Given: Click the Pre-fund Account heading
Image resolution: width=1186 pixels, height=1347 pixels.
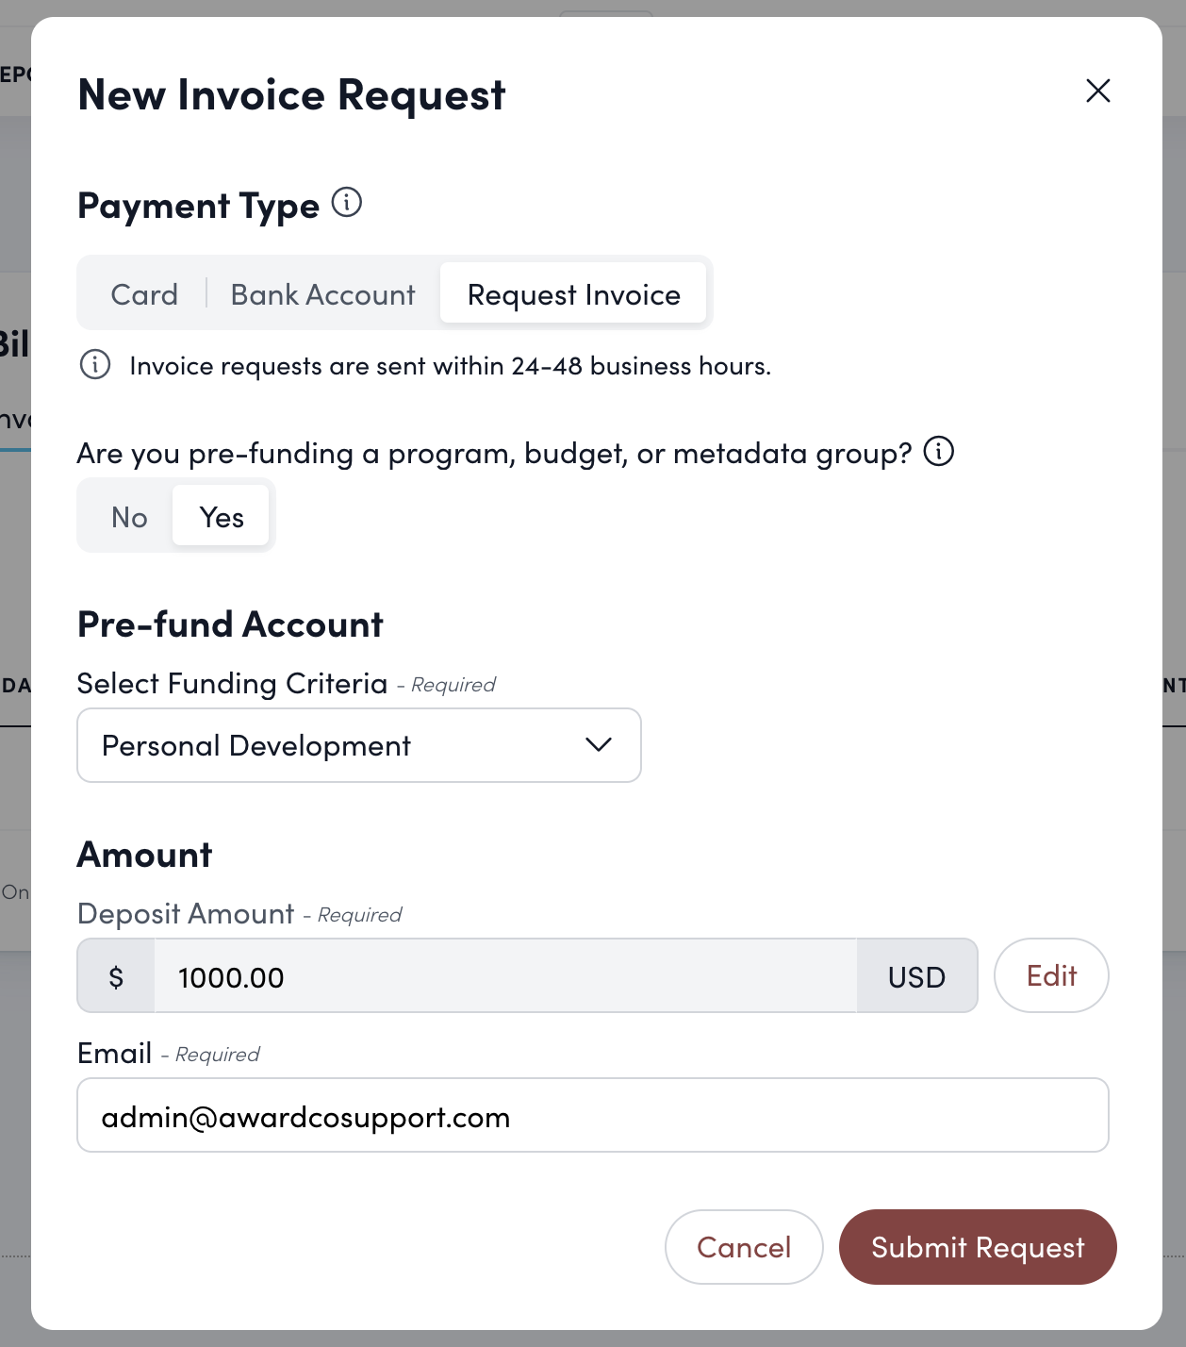Looking at the screenshot, I should coord(230,624).
